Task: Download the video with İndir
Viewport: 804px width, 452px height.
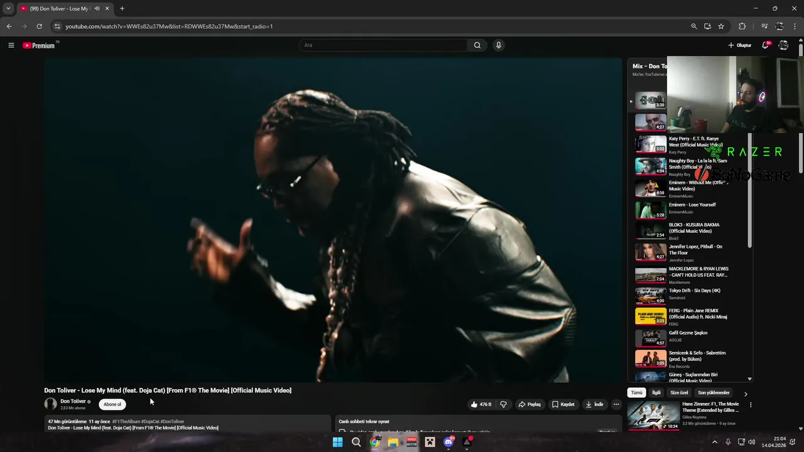Action: 594,404
